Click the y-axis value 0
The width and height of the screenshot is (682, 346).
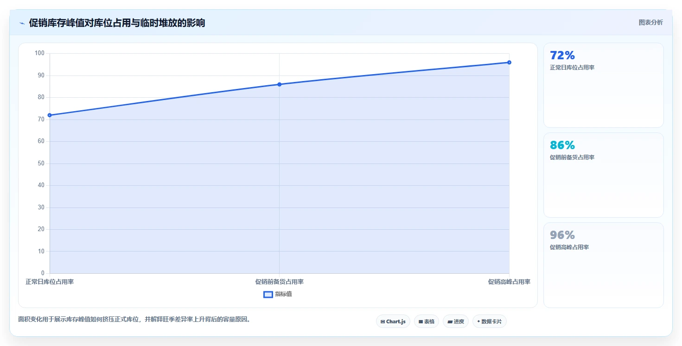coord(43,273)
